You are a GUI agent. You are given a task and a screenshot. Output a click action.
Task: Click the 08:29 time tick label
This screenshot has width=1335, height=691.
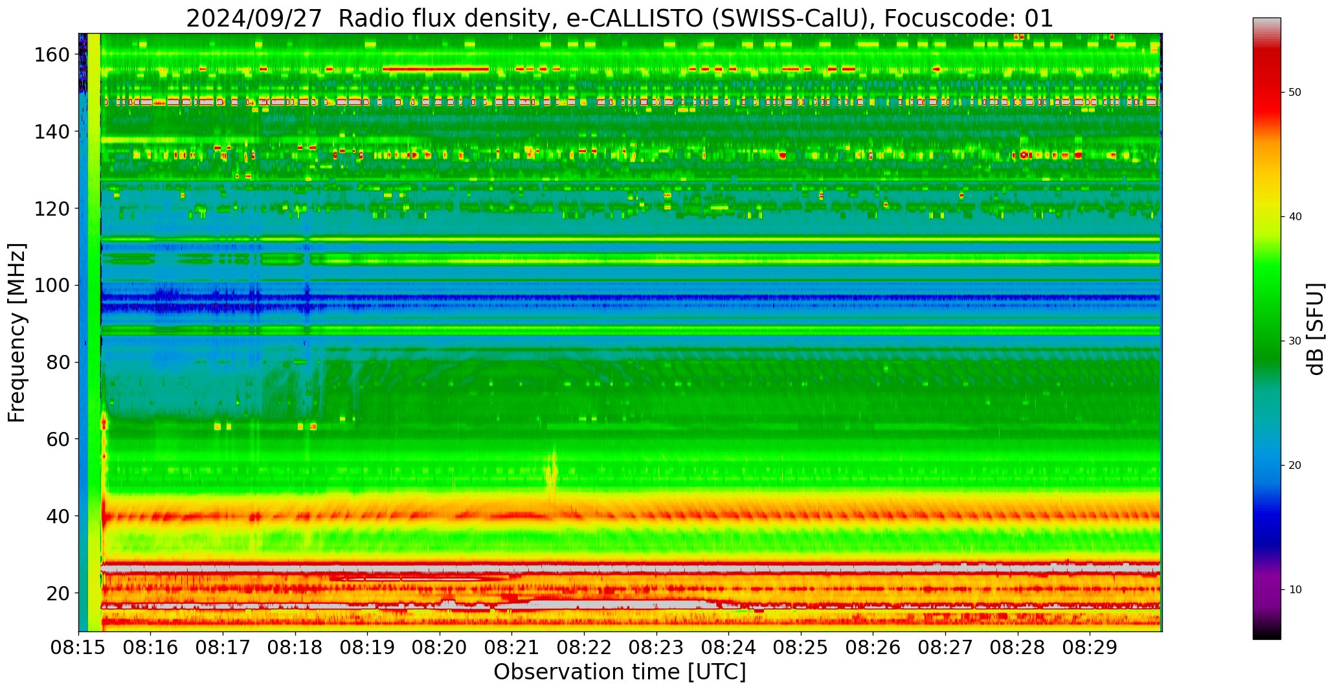(1090, 648)
